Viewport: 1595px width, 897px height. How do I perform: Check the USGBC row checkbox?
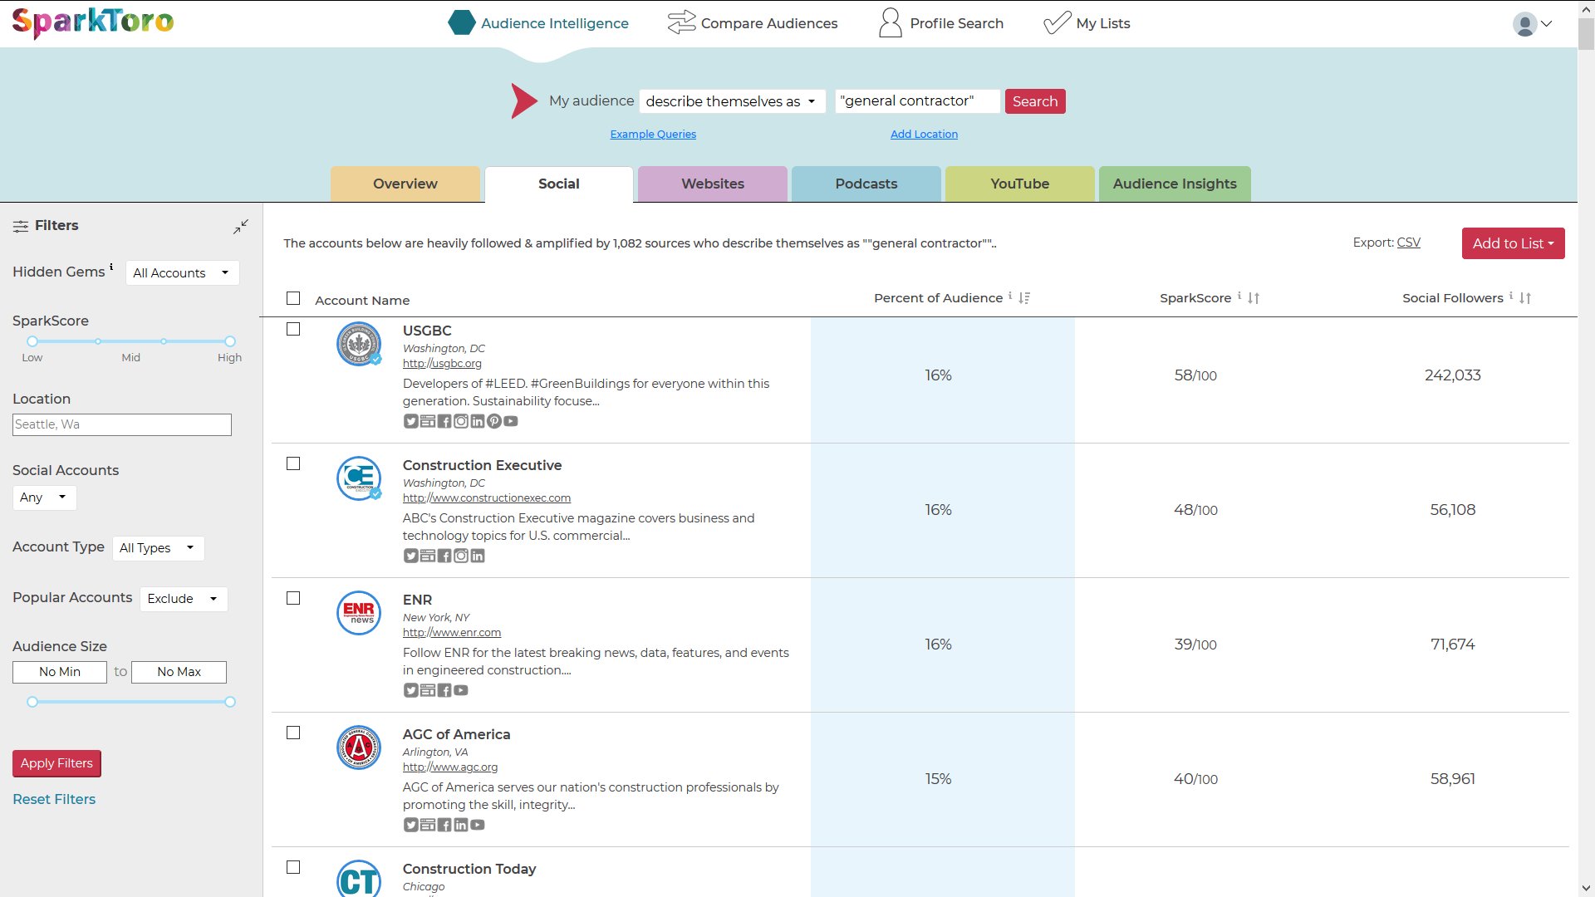coord(293,329)
